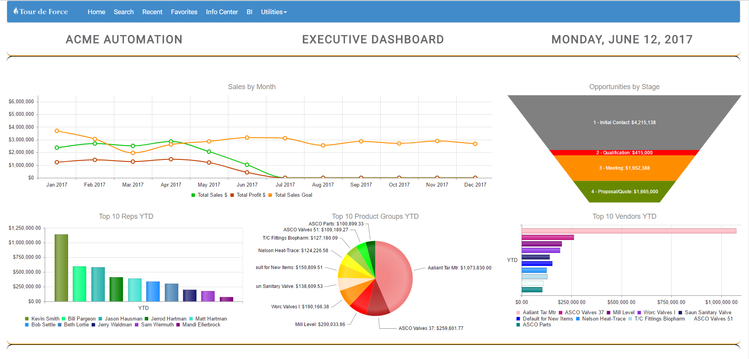Click the Apr 2017 Total Sales data point
This screenshot has height=359, width=749.
pos(171,141)
